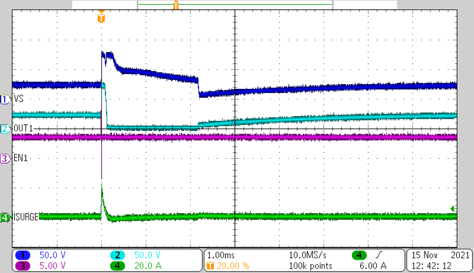Select the green channel 4 badge beside 20.0 A
This screenshot has height=273, width=474.
117,266
